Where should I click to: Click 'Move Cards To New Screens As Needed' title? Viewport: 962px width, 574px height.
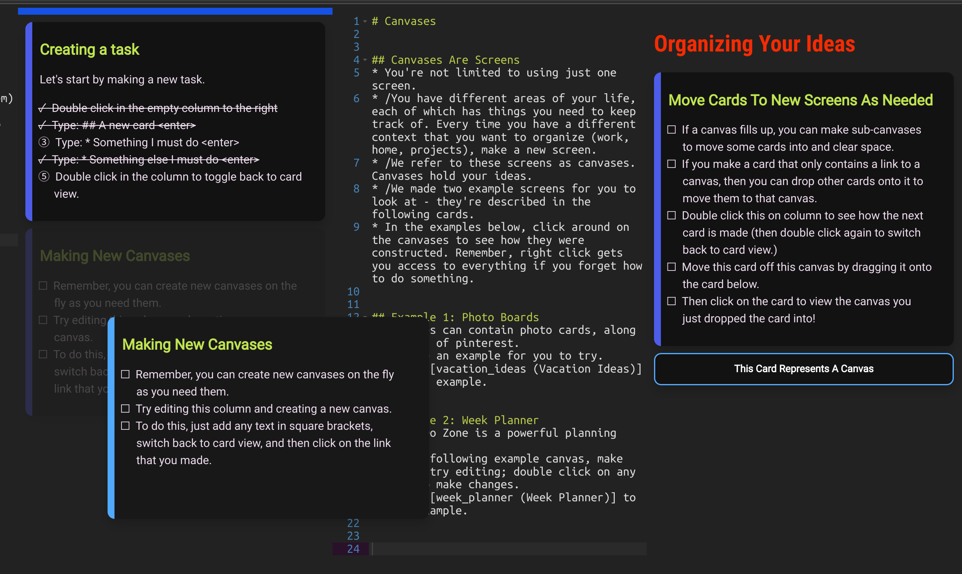click(x=800, y=100)
